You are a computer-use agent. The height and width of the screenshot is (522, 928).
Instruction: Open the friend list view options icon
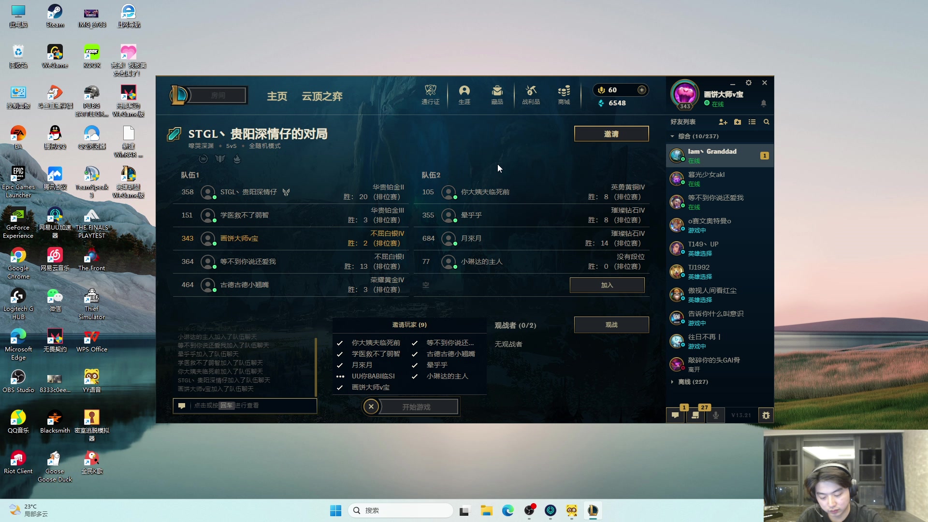pyautogui.click(x=752, y=122)
